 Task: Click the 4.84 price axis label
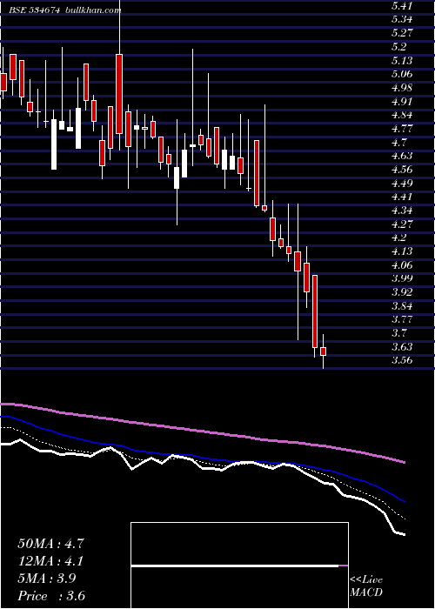[x=402, y=116]
